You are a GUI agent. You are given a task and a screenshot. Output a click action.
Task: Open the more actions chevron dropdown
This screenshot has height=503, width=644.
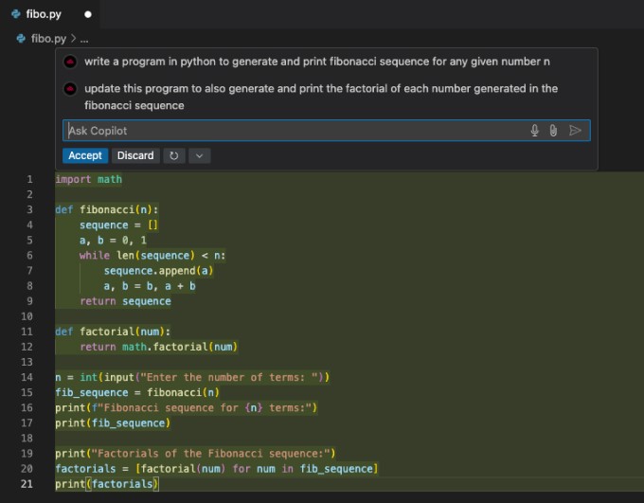(x=200, y=155)
